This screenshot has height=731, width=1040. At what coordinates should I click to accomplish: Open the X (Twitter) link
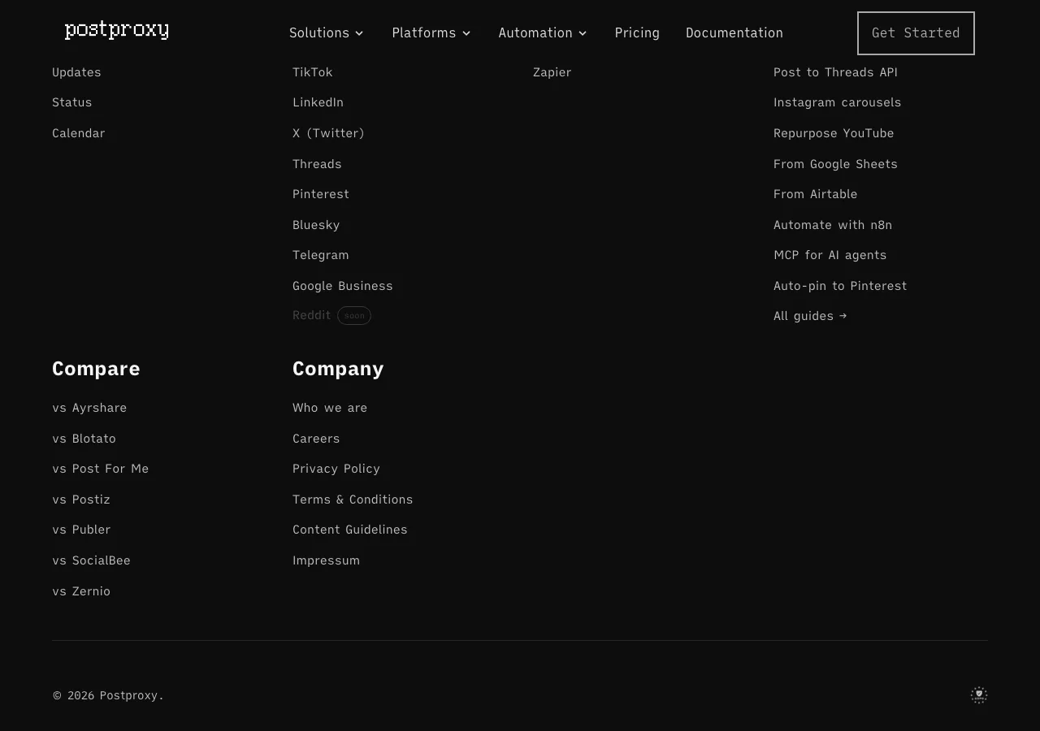coord(328,133)
